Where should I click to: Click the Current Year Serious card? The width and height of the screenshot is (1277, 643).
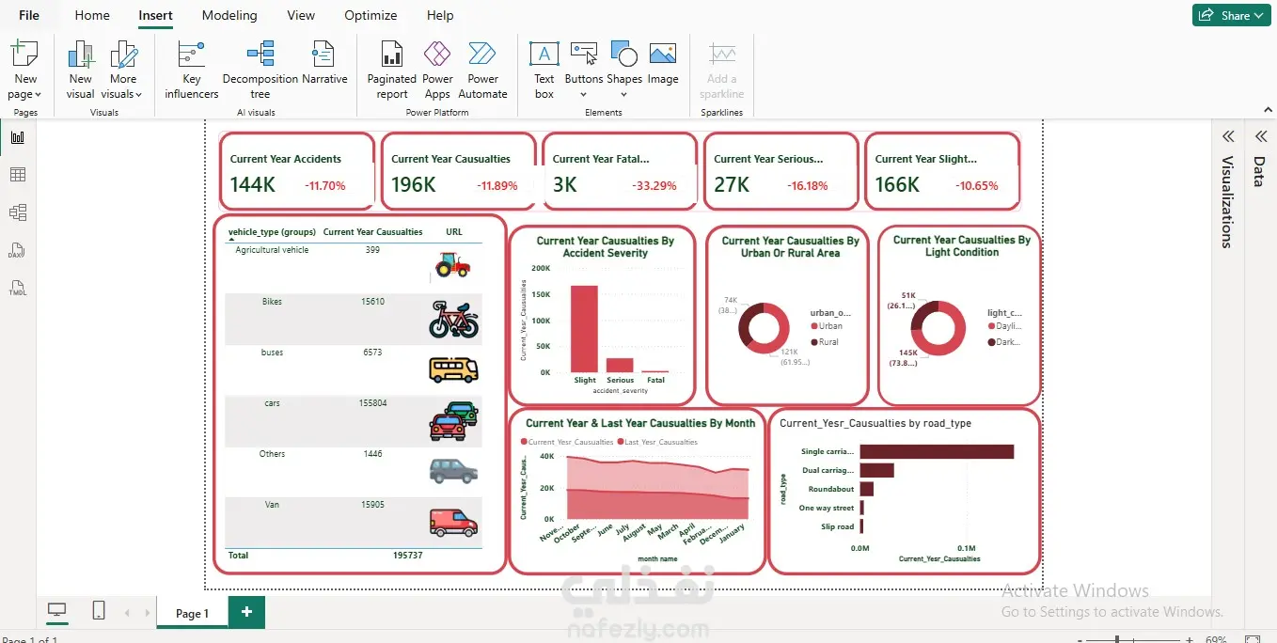[x=781, y=171]
